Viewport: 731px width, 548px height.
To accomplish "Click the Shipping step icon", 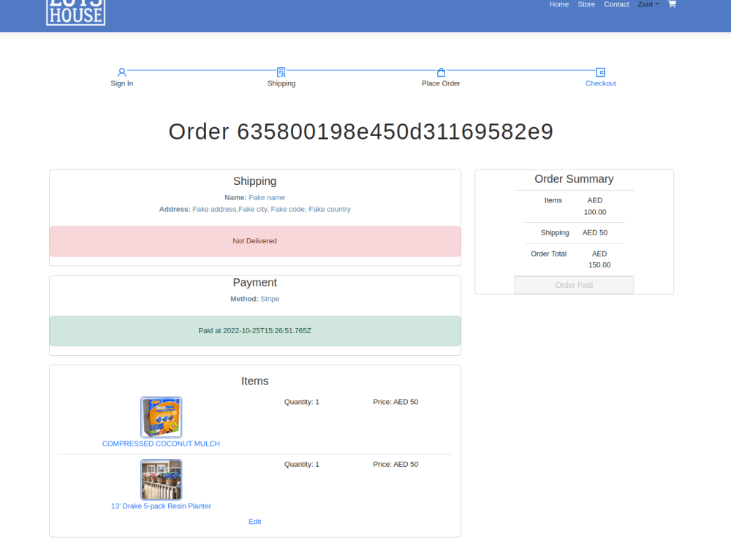I will 281,72.
